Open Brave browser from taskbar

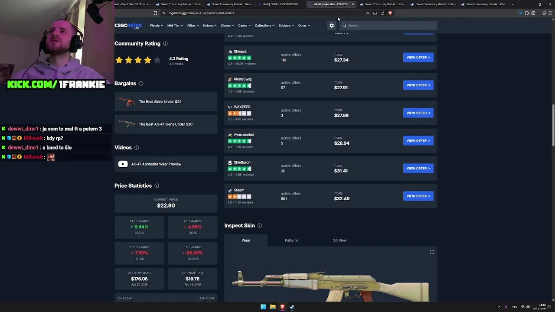point(282,307)
